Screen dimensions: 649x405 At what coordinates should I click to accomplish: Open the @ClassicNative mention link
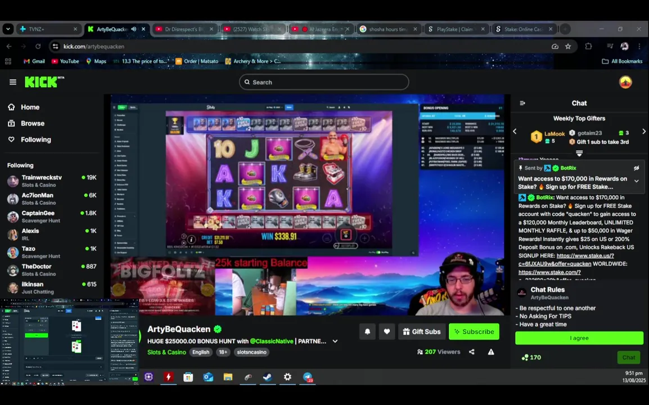(x=272, y=341)
